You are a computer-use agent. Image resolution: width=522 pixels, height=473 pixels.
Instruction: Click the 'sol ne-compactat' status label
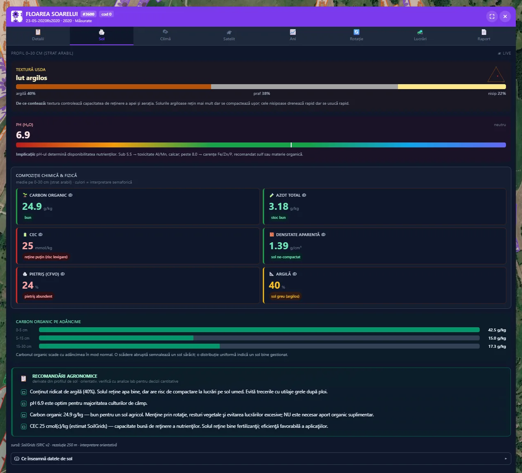point(286,257)
